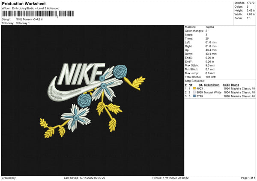The image size is (257, 181).
Task: Click the Max Stitch value 9.6 mm
Action: point(210,65)
